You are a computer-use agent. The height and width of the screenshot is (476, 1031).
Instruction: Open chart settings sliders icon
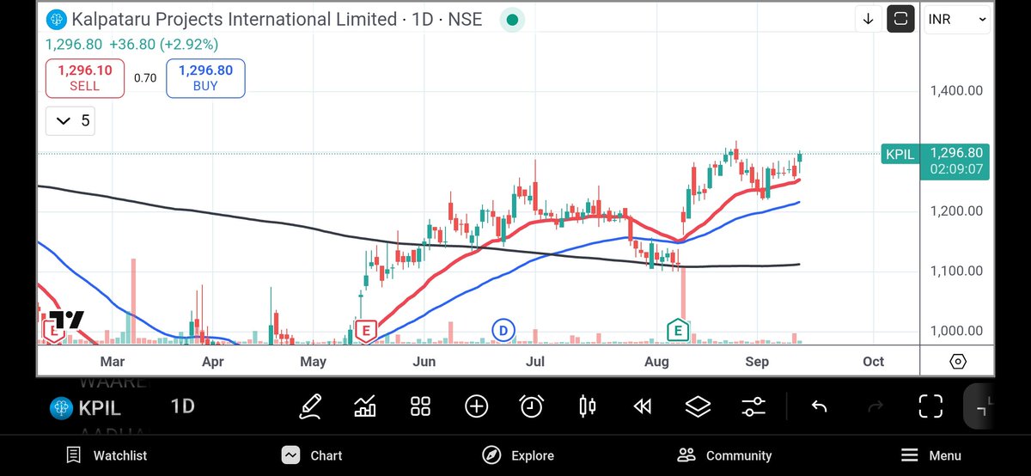753,406
